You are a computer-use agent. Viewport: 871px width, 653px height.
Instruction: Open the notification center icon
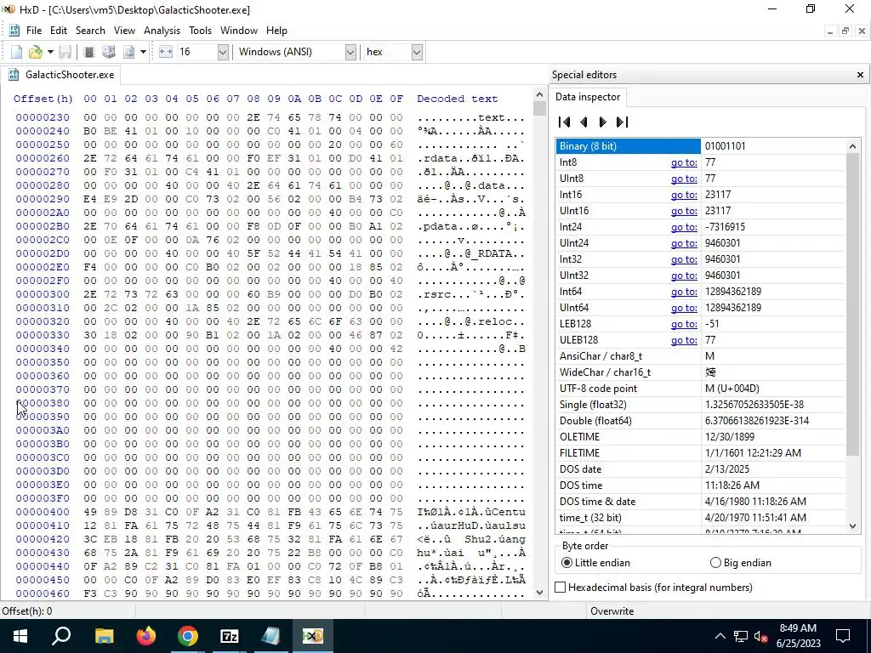(843, 636)
